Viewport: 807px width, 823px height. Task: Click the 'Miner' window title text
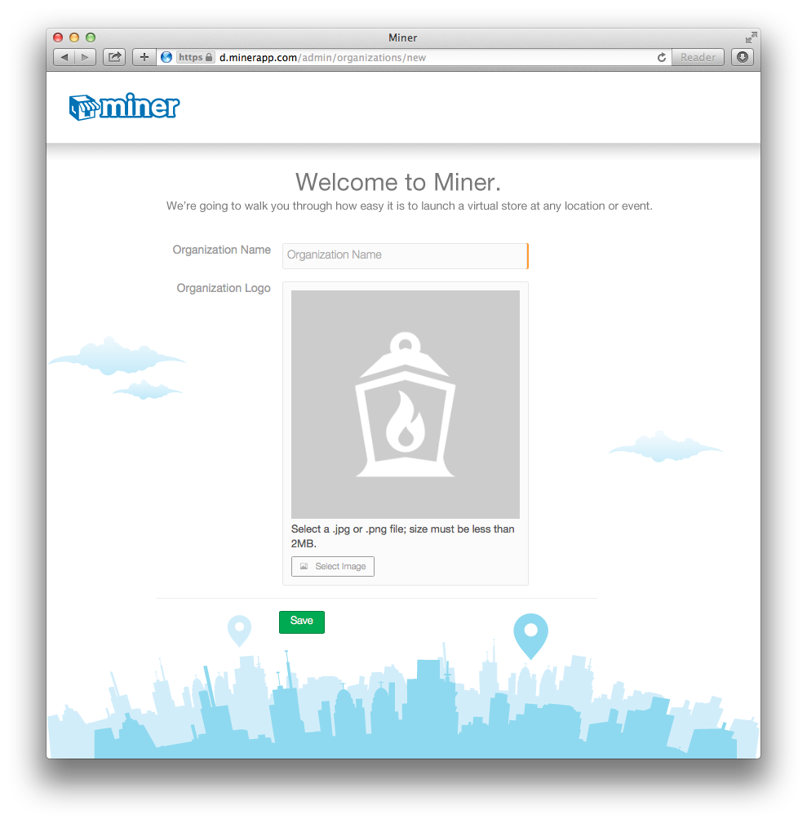[x=403, y=38]
